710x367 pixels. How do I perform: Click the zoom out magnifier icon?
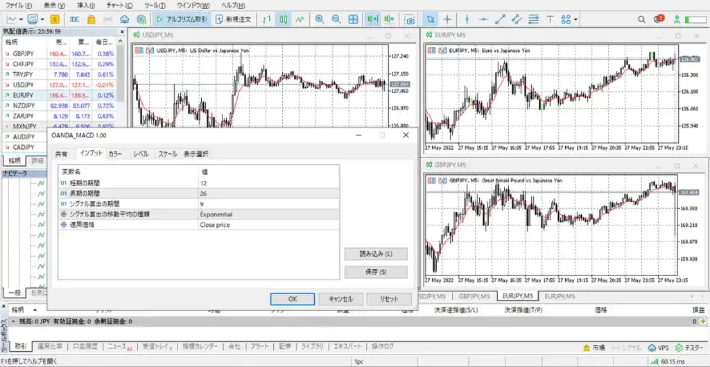tap(336, 19)
